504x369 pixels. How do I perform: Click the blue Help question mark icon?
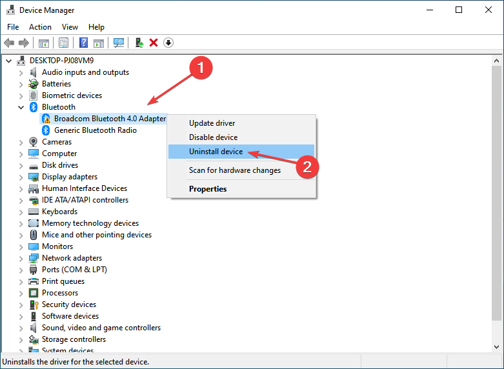click(83, 43)
